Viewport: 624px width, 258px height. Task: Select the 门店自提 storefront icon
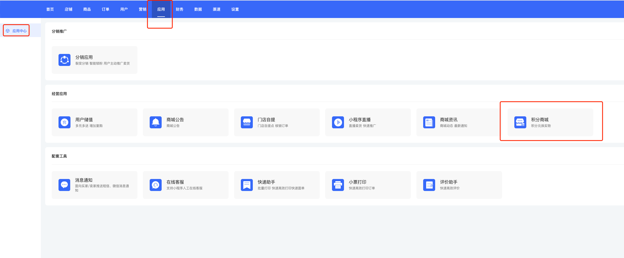tap(247, 122)
